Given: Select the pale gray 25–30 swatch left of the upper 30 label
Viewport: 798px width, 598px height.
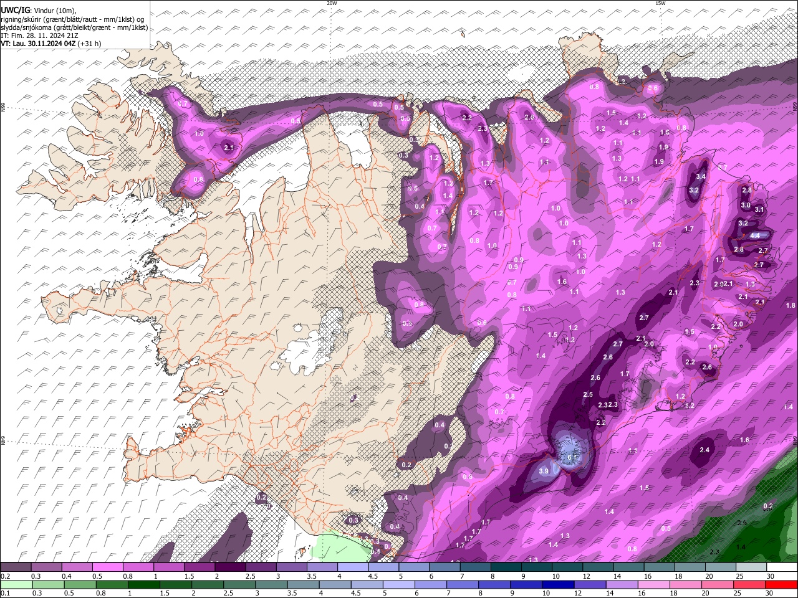Looking at the screenshot, I should tap(751, 567).
